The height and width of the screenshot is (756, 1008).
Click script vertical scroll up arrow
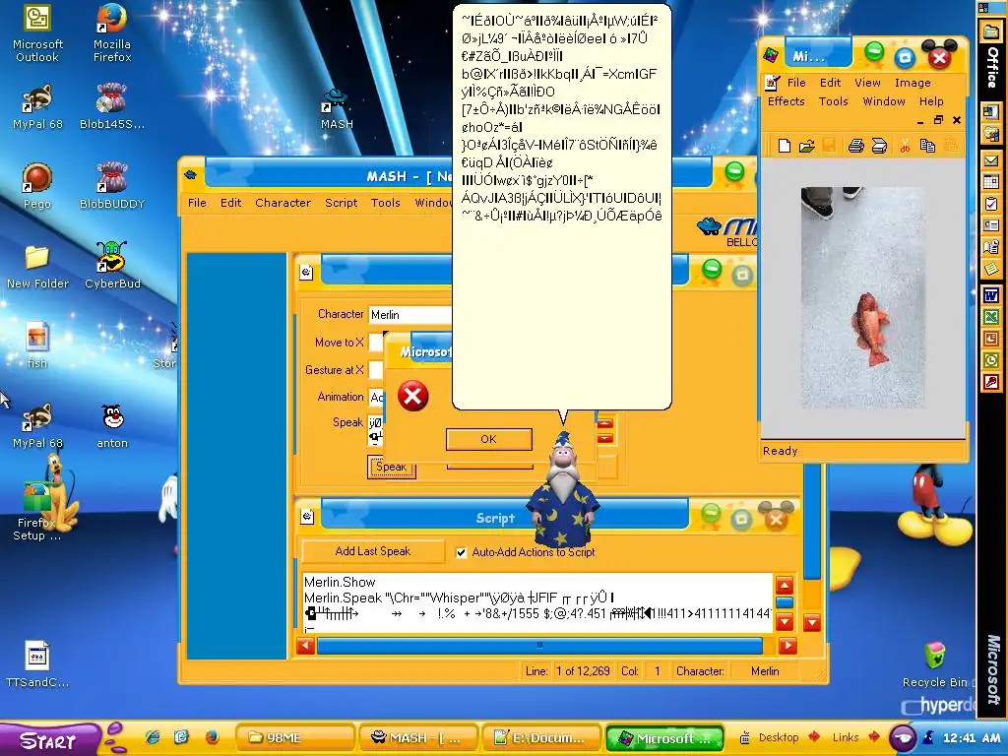coord(785,586)
